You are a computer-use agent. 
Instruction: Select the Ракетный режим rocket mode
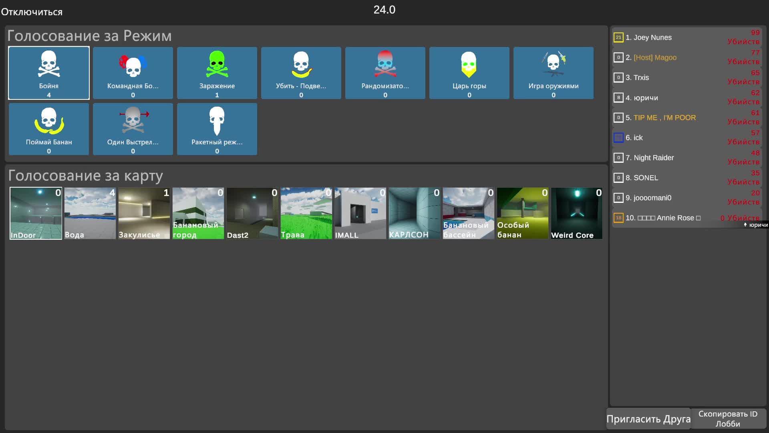217,129
